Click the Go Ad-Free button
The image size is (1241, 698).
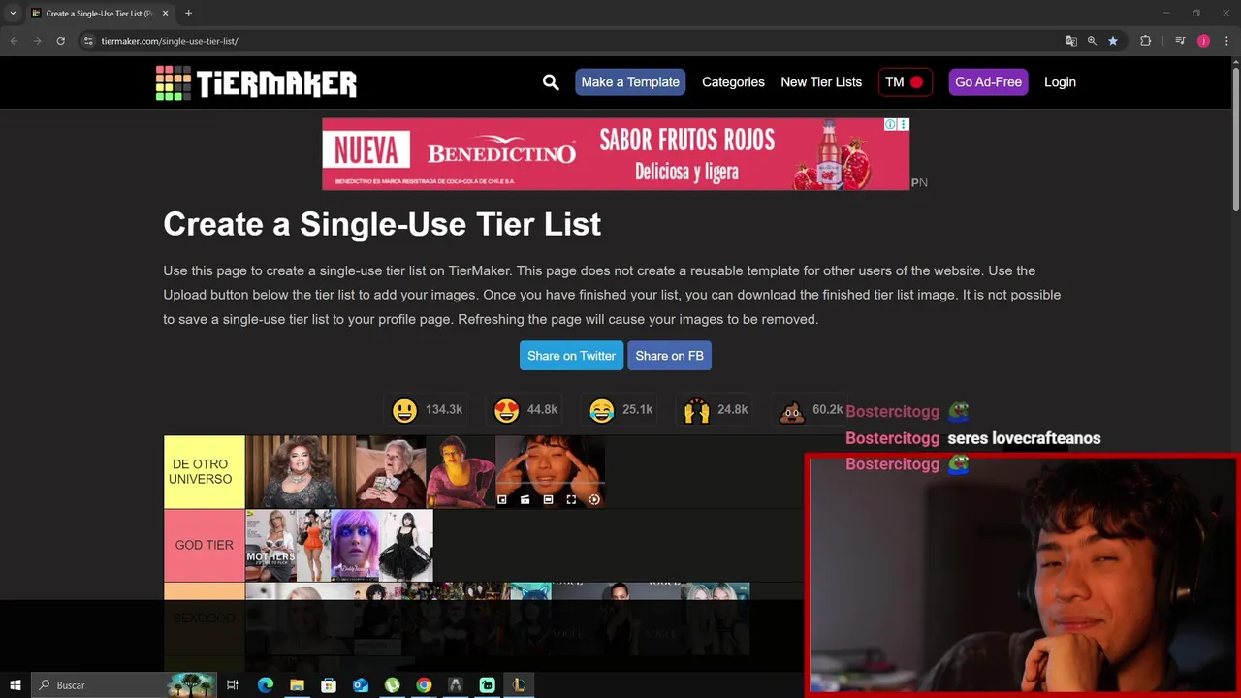(x=988, y=82)
